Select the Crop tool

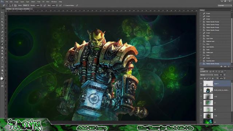click(x=2, y=25)
